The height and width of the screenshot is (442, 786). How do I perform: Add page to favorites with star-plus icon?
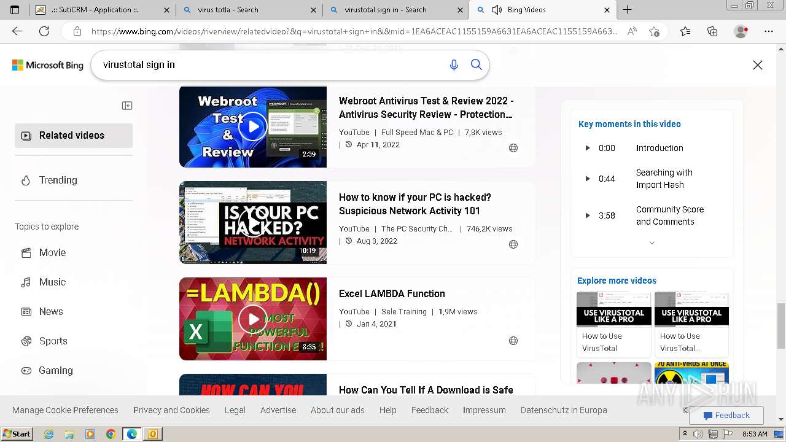654,31
